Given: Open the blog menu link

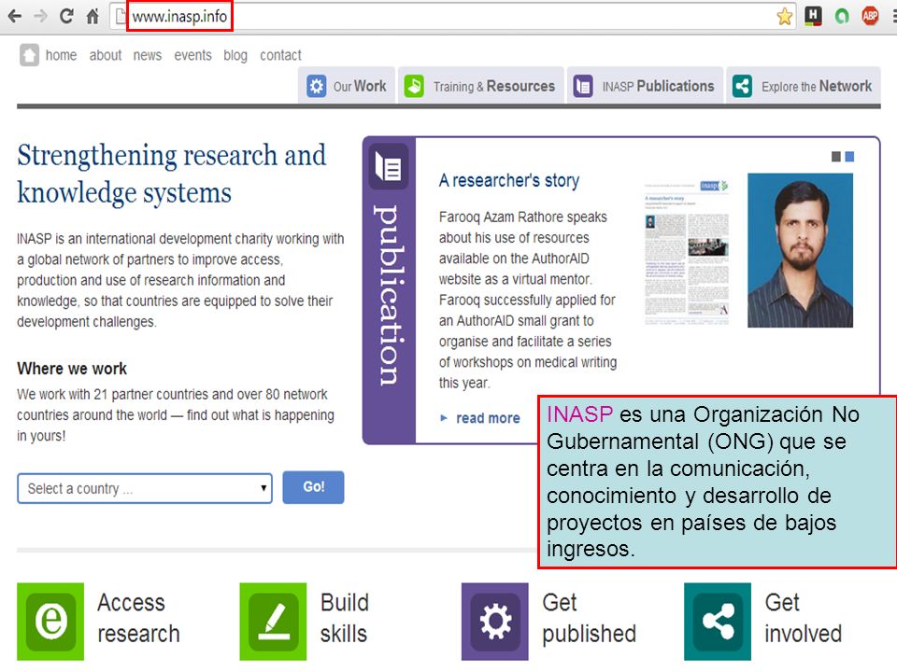Looking at the screenshot, I should tap(235, 55).
